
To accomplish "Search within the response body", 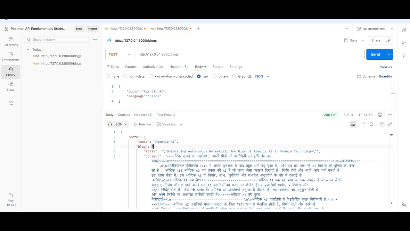I will (x=372, y=124).
